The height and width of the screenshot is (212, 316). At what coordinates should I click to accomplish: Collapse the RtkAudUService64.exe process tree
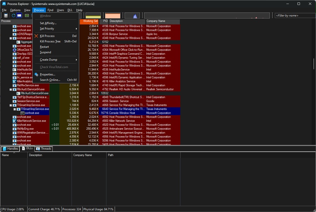tap(11, 89)
